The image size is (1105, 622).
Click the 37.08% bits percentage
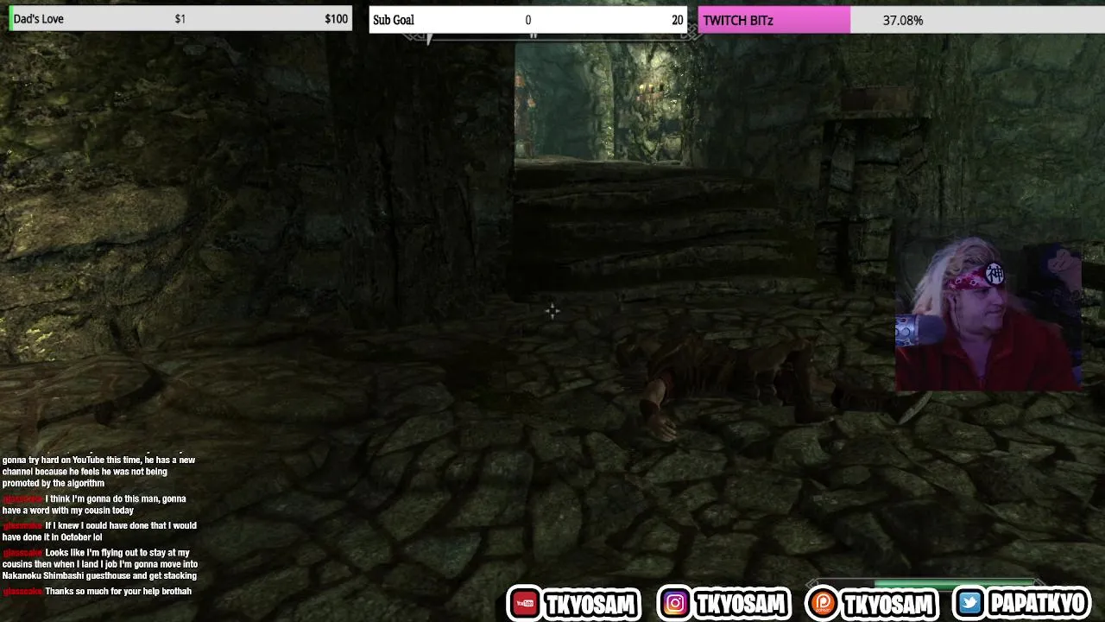[x=903, y=20]
